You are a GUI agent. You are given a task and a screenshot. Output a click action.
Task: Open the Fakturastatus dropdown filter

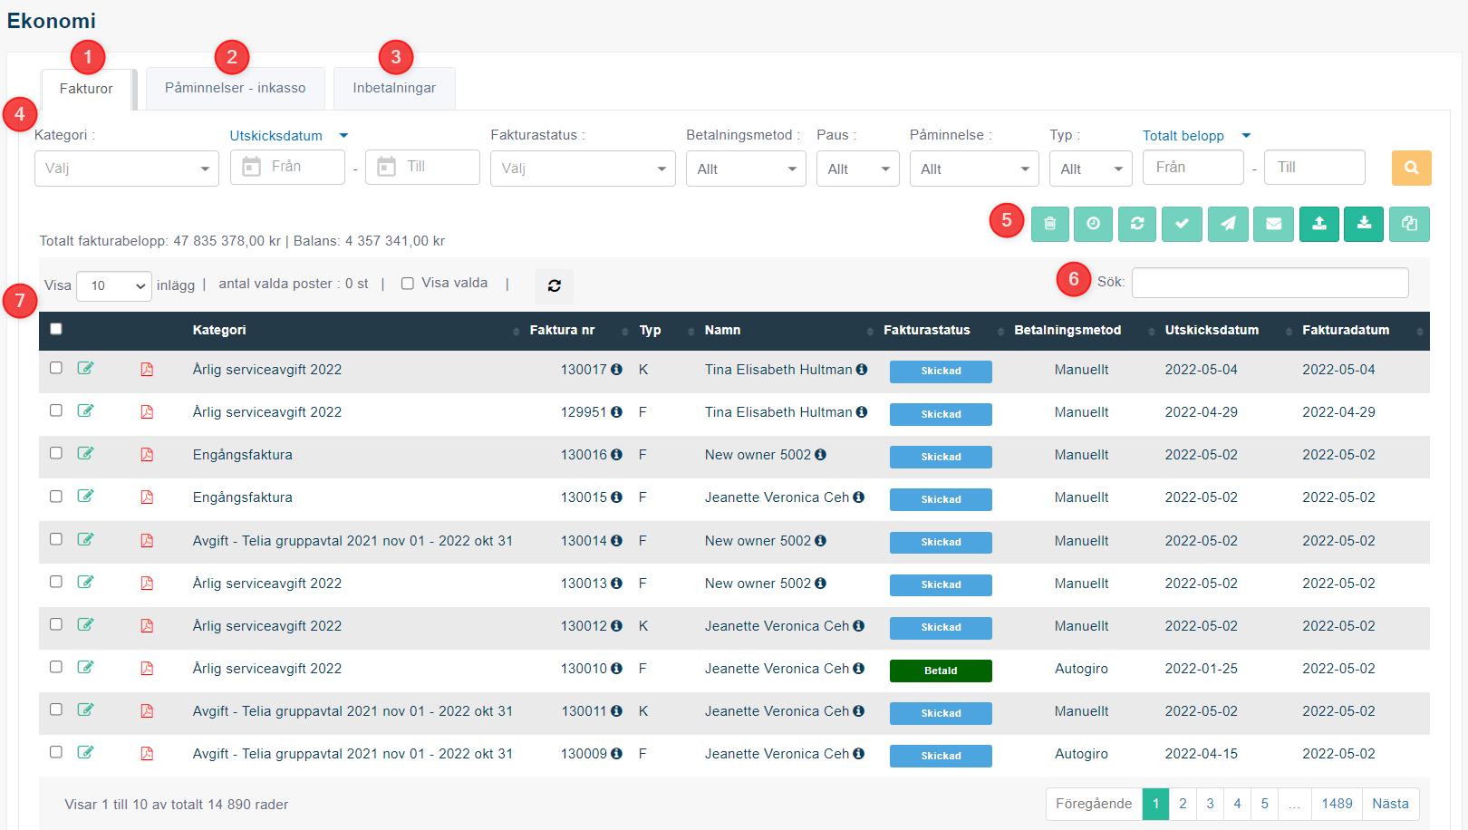(x=583, y=169)
